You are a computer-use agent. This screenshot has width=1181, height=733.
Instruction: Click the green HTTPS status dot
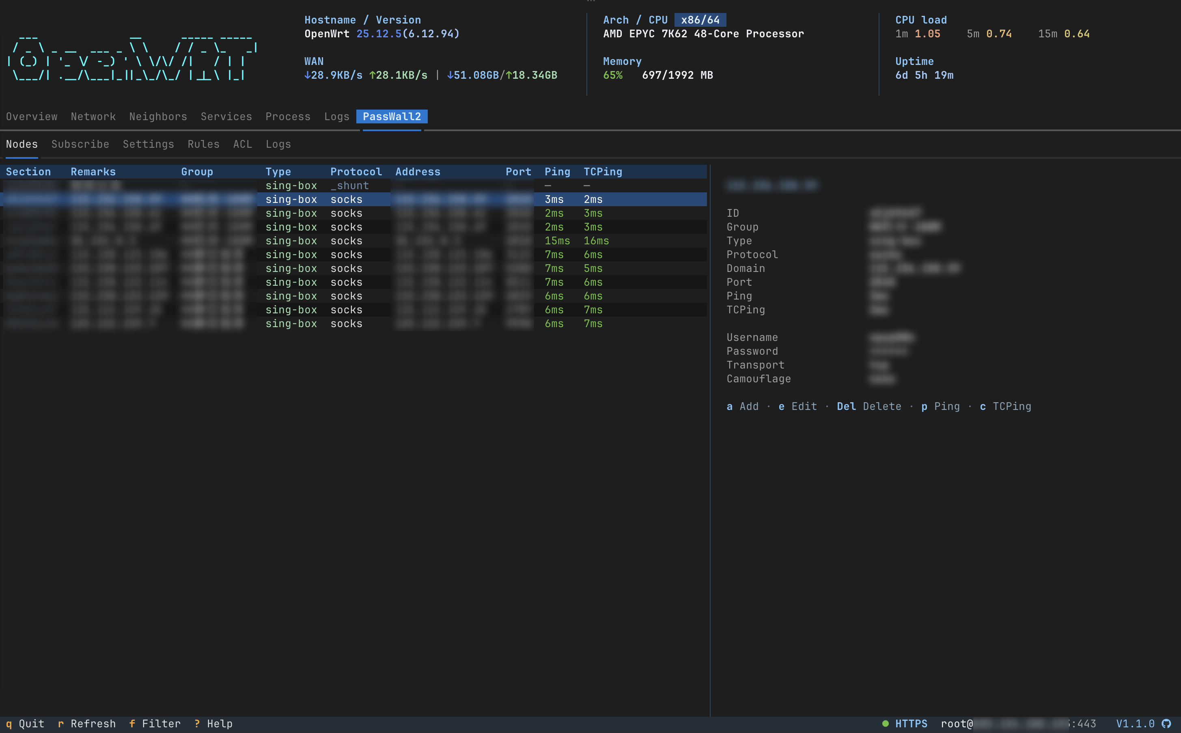point(886,724)
